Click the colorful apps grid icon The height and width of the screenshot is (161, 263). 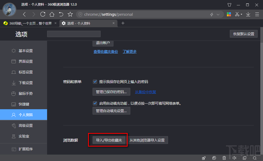pos(229,14)
